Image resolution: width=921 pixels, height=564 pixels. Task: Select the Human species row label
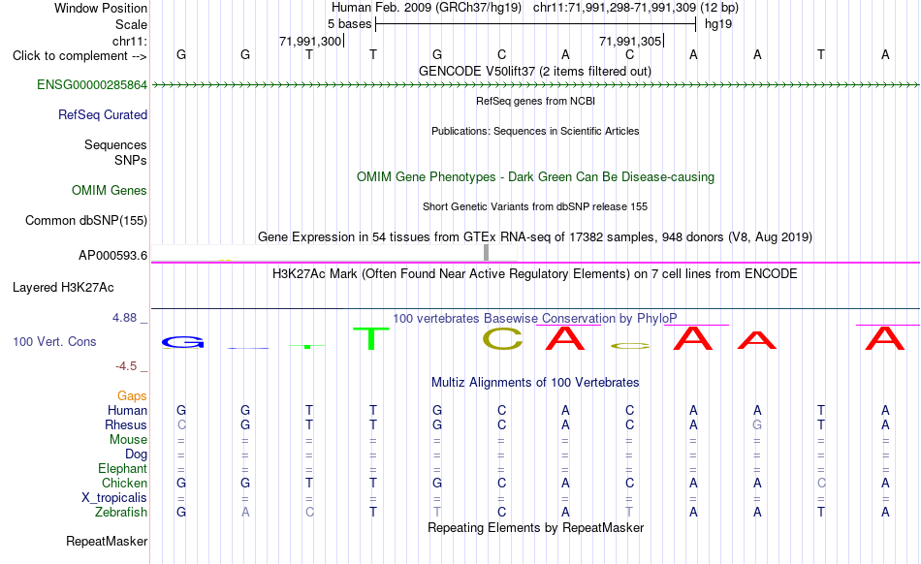point(127,410)
